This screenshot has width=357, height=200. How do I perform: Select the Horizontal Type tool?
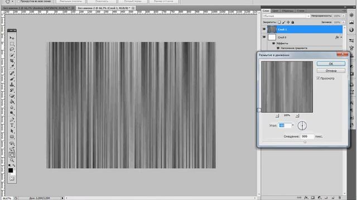(x=12, y=125)
